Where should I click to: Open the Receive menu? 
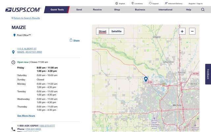[x=97, y=10]
